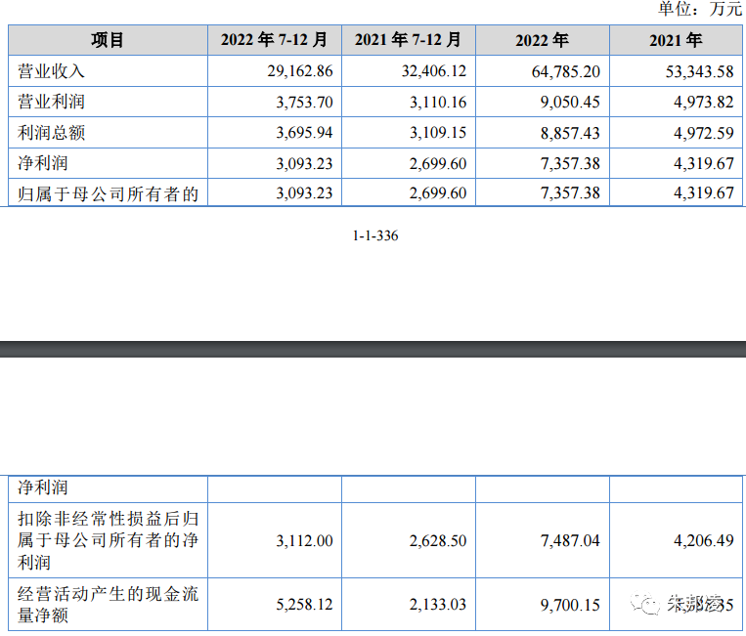Click cash flow value 2,133.03
746x636 pixels.
click(438, 605)
